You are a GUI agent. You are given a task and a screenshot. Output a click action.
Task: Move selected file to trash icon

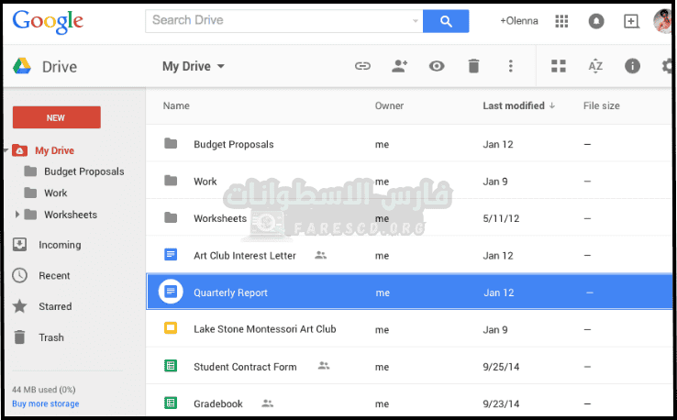coord(473,66)
